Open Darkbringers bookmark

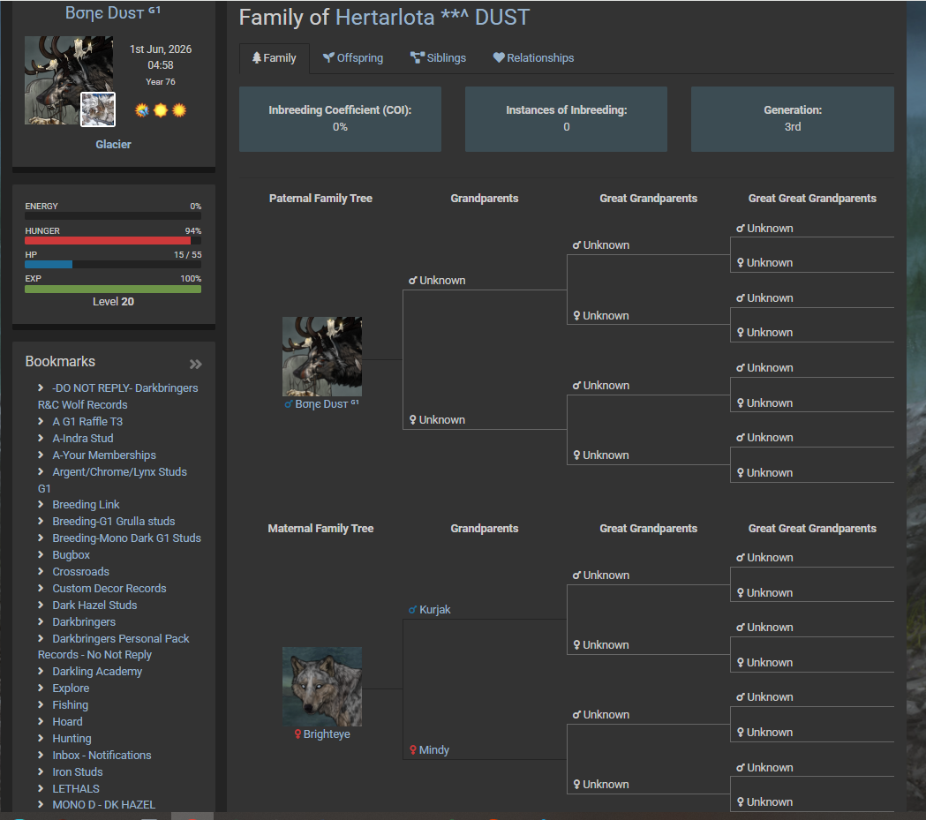tap(84, 621)
